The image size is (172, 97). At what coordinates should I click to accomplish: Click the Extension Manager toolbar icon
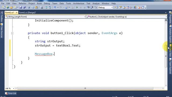click(x=139, y=8)
